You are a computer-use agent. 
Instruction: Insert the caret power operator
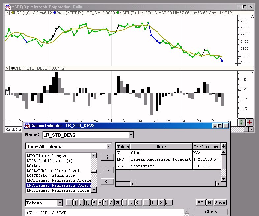tap(125, 202)
